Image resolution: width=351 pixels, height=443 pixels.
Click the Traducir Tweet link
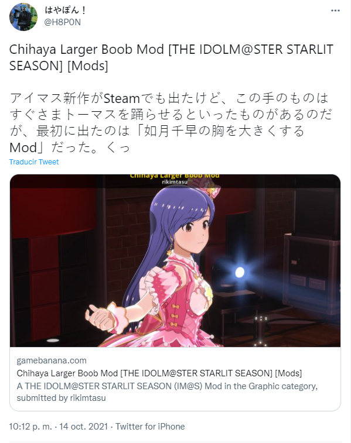(x=34, y=162)
